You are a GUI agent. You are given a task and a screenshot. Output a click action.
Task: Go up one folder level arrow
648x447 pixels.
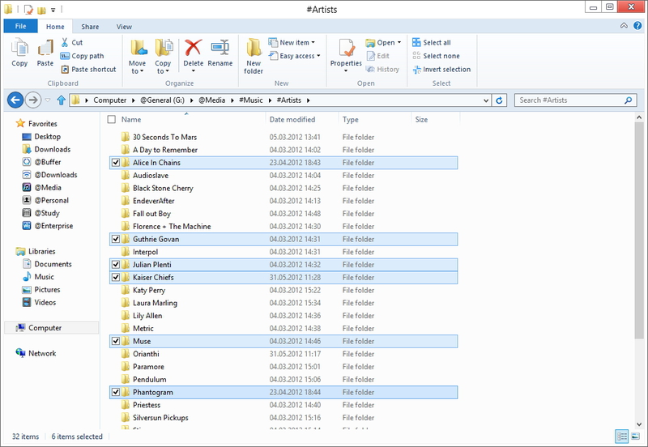click(x=62, y=100)
